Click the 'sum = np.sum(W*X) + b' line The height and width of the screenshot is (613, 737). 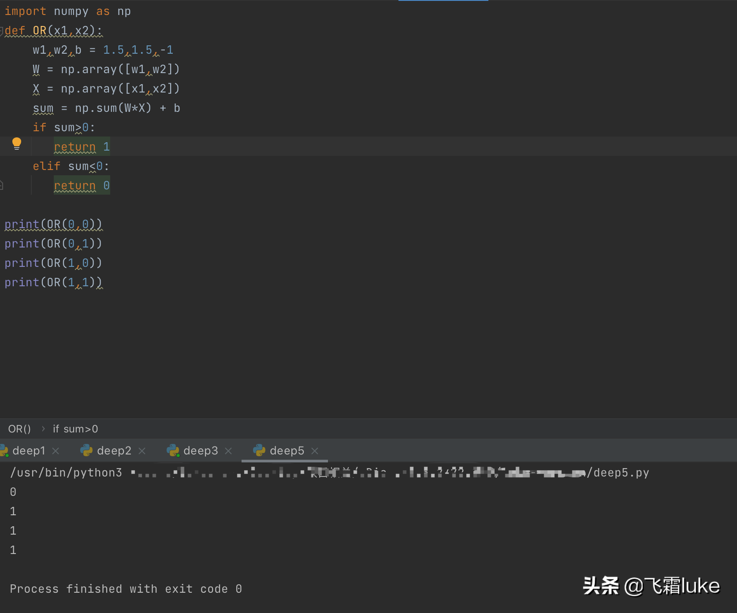[106, 108]
